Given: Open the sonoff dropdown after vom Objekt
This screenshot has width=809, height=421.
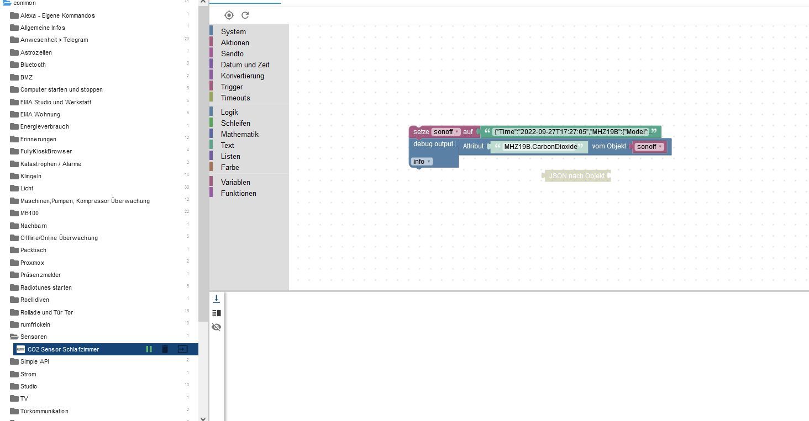Looking at the screenshot, I should tap(649, 147).
